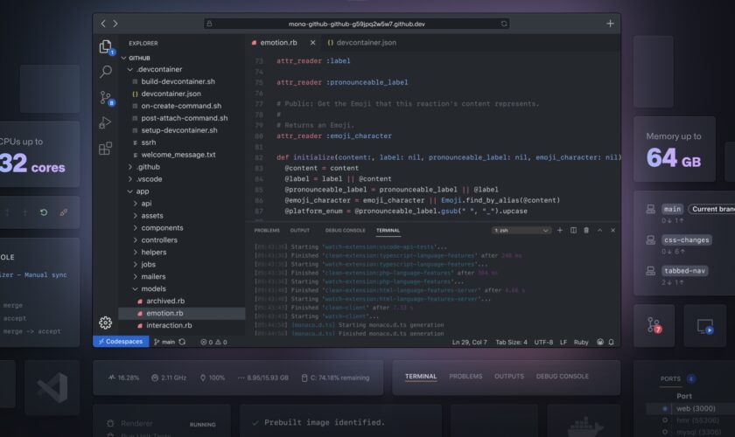Open the Manage gear icon
Viewport: 735px width, 437px height.
[x=106, y=323]
